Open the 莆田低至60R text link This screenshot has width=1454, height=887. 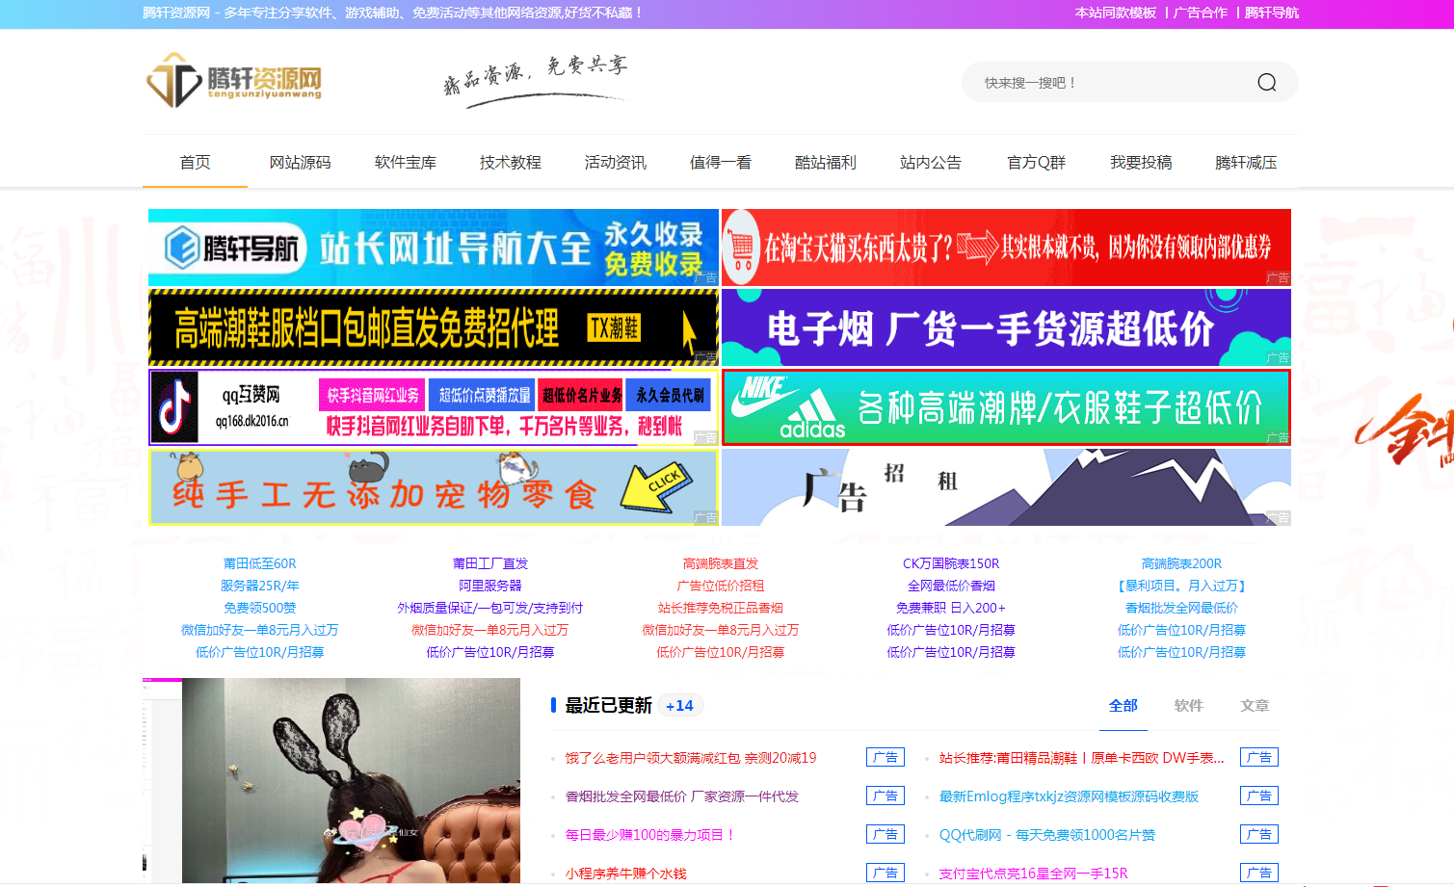point(259,563)
